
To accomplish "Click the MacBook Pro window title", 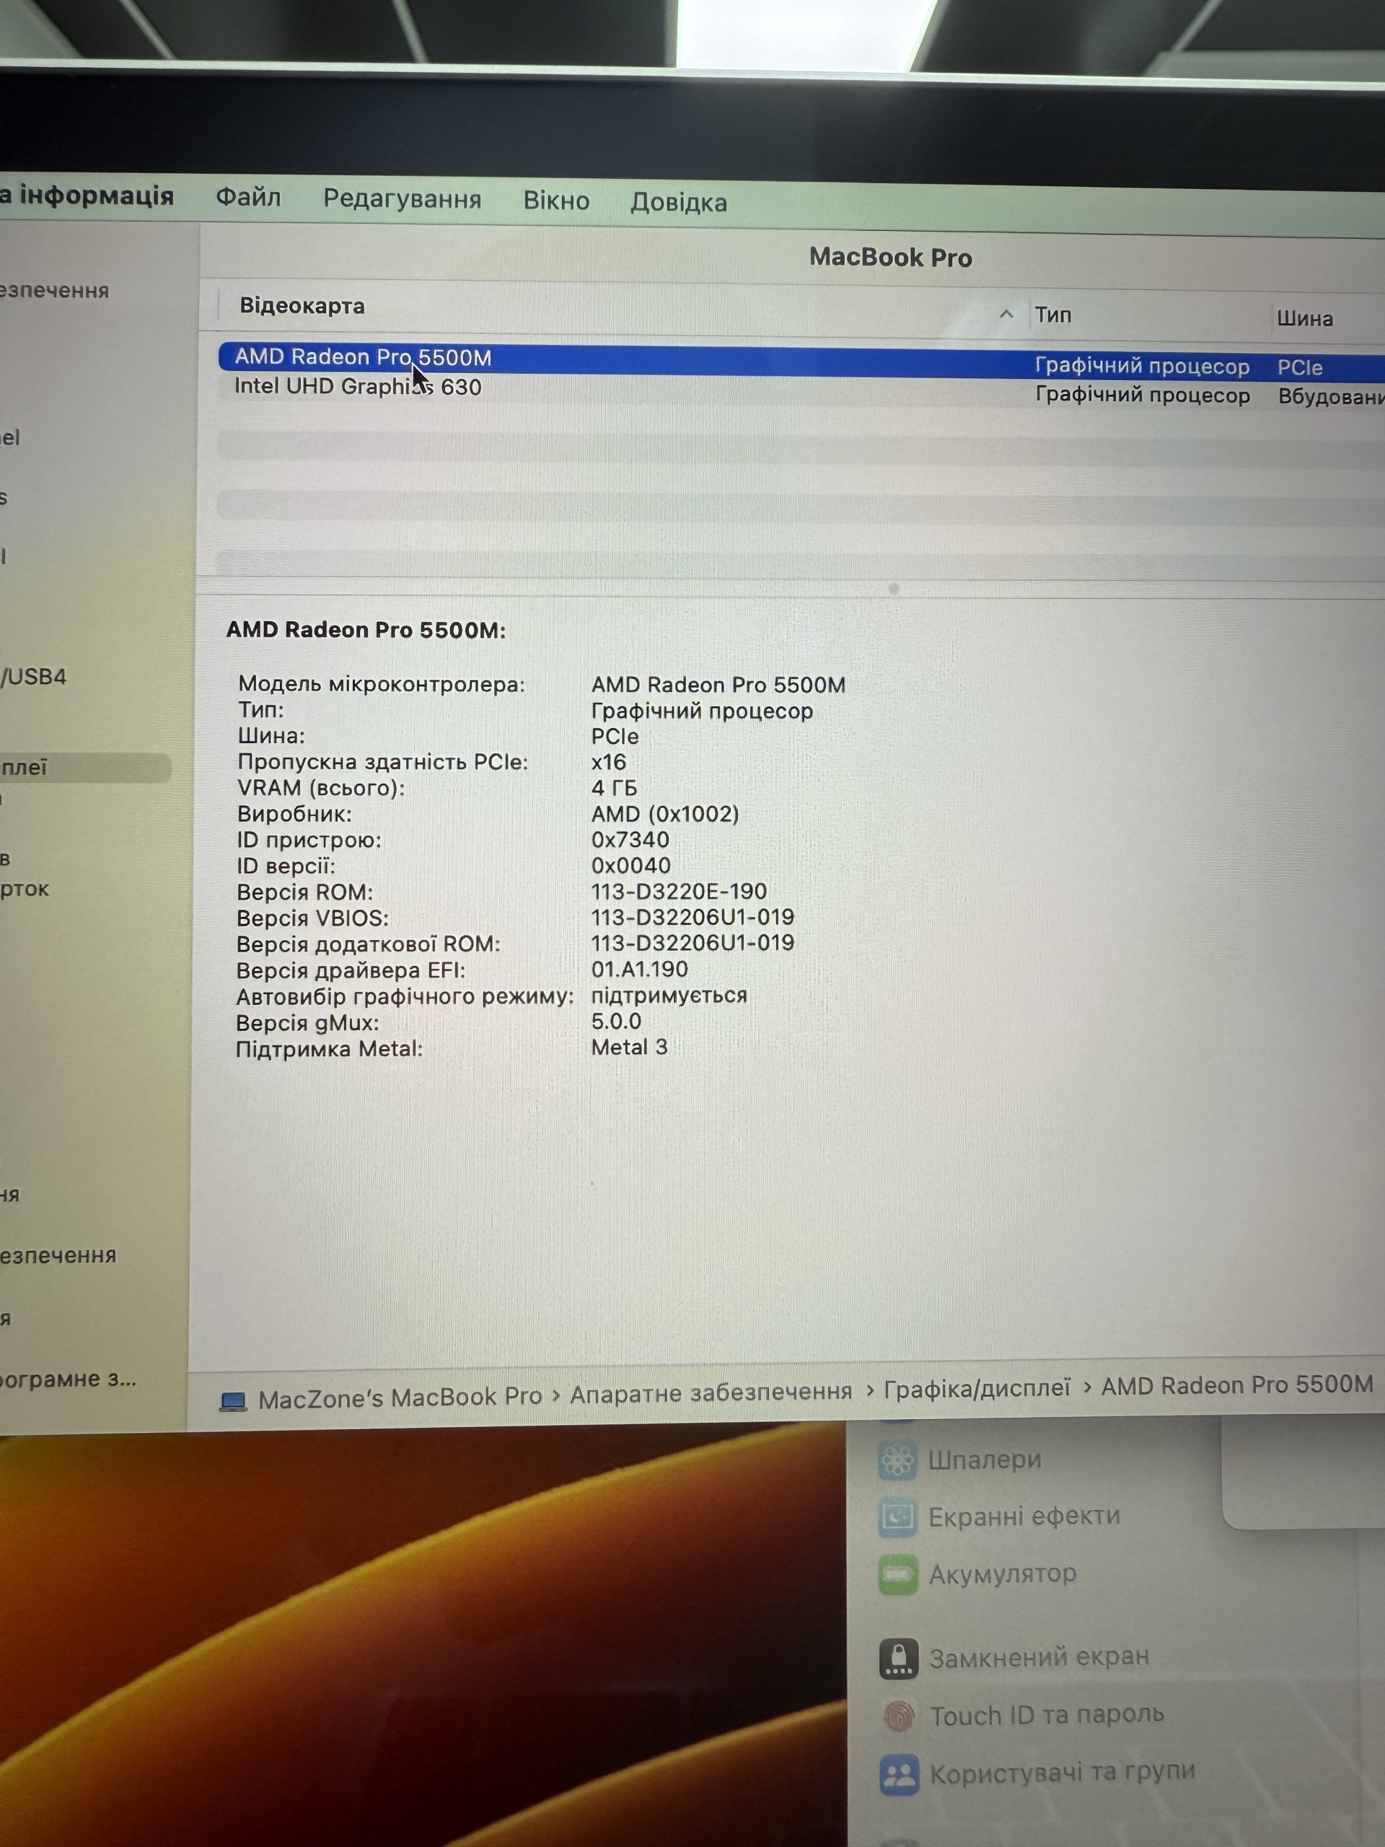I will point(890,257).
